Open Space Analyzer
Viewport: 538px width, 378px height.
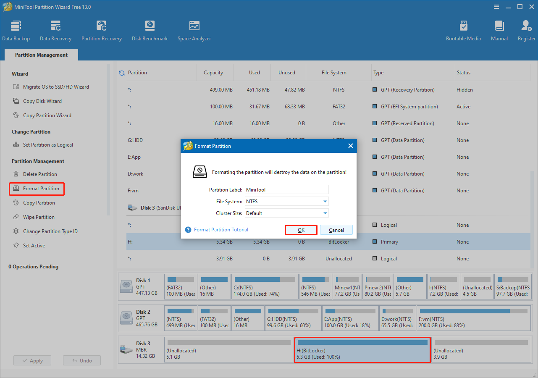(x=194, y=29)
